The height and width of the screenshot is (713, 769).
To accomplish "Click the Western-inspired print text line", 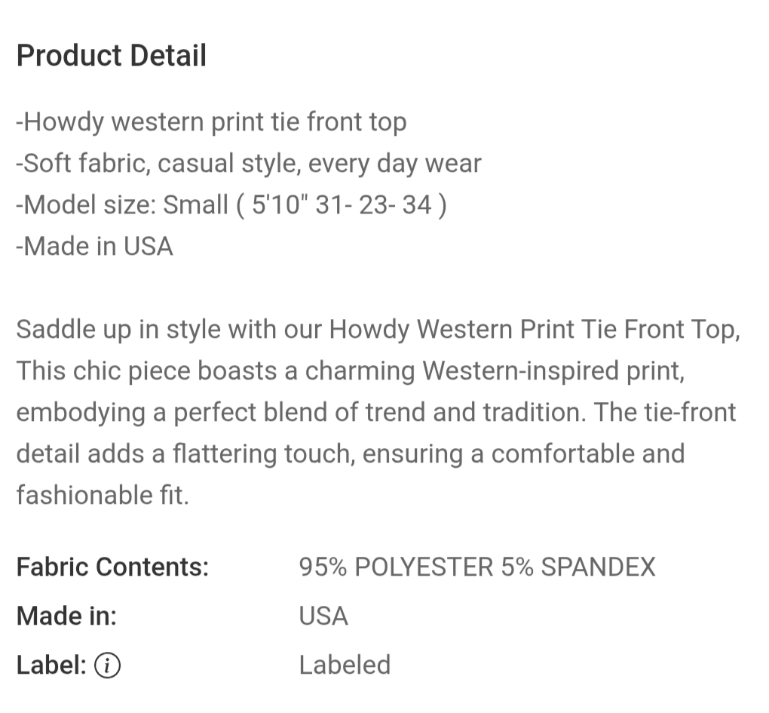I will pyautogui.click(x=351, y=370).
